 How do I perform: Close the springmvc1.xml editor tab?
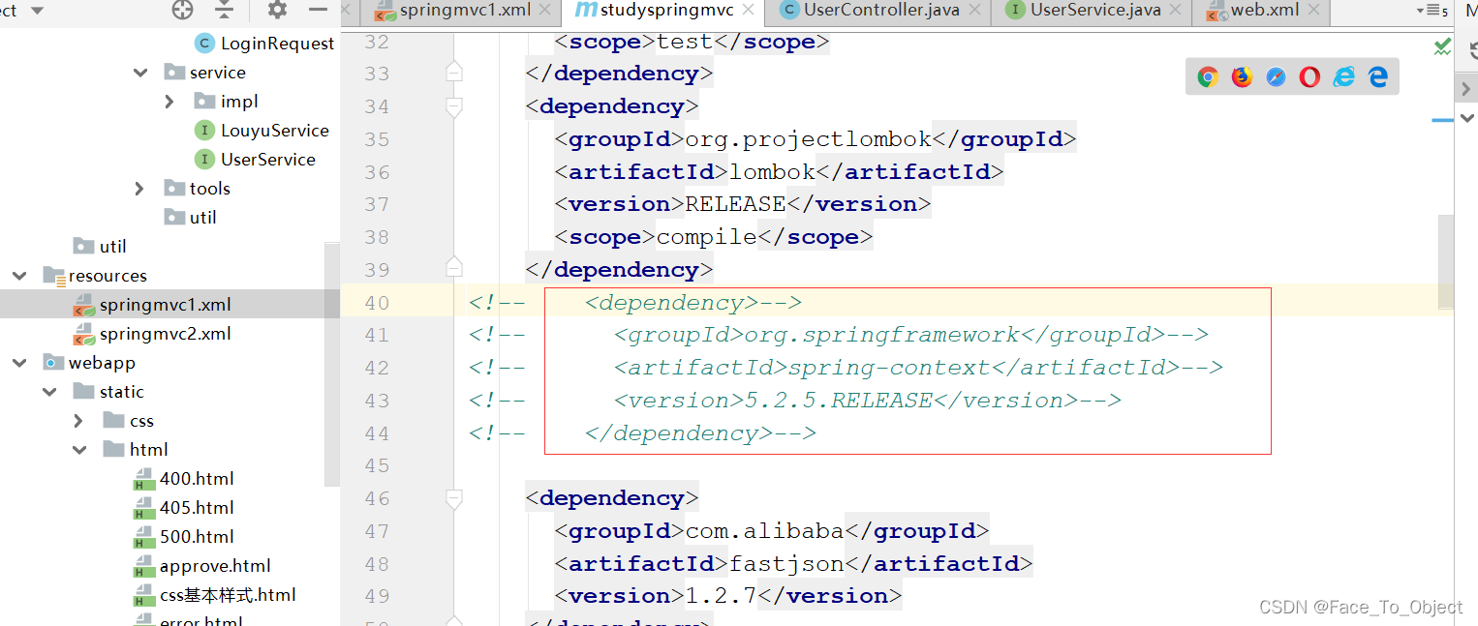(x=546, y=11)
